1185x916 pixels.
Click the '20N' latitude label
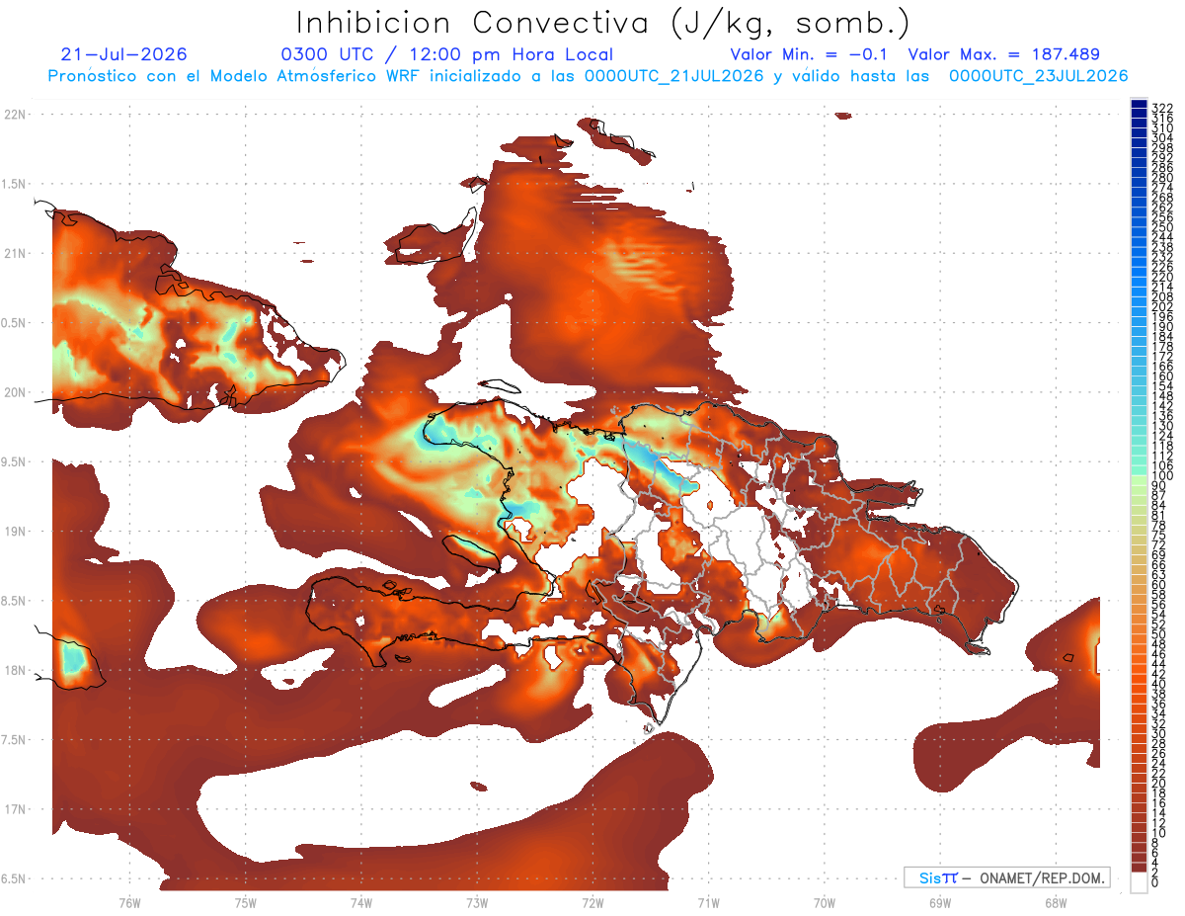(x=15, y=392)
